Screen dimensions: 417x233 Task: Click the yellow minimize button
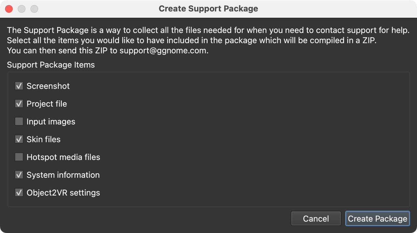pyautogui.click(x=22, y=9)
